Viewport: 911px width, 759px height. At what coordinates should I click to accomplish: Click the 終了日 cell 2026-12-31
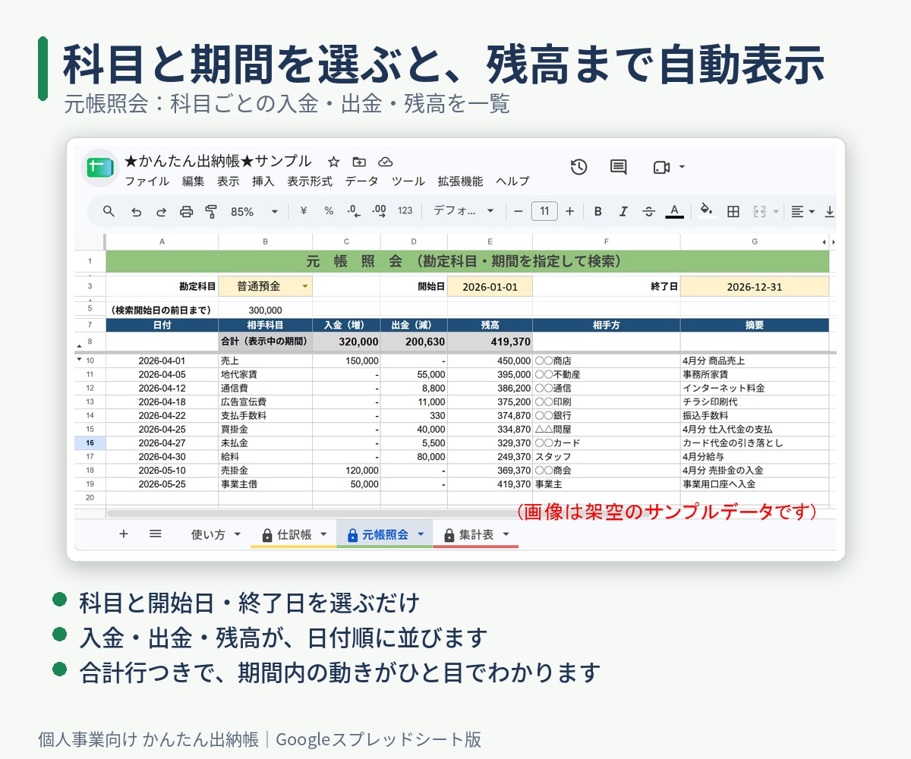tap(754, 287)
